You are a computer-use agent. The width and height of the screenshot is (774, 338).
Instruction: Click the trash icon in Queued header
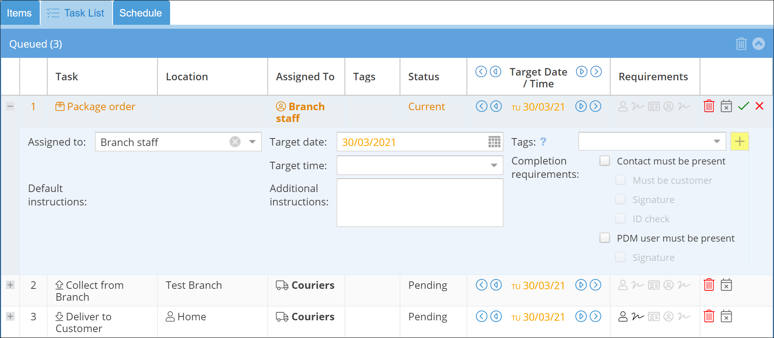741,44
